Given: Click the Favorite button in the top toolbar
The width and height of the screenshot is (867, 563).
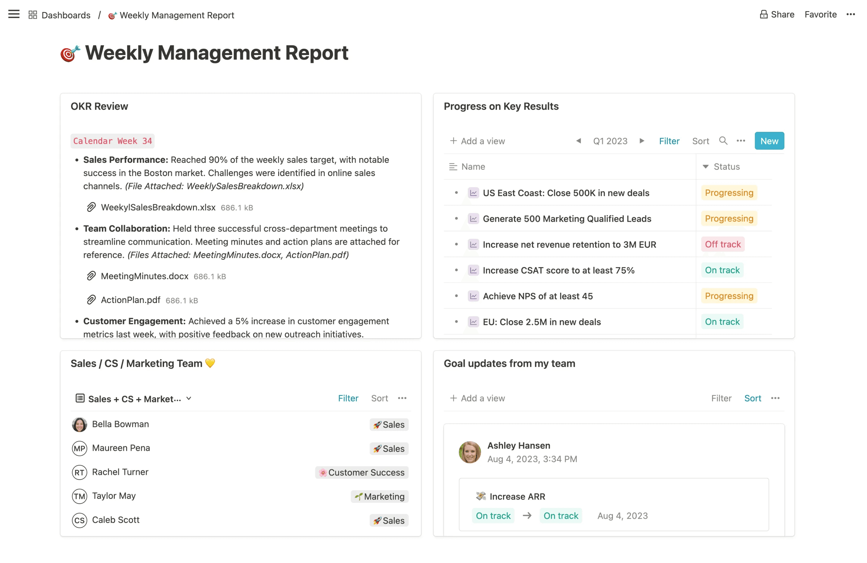Looking at the screenshot, I should (x=820, y=14).
